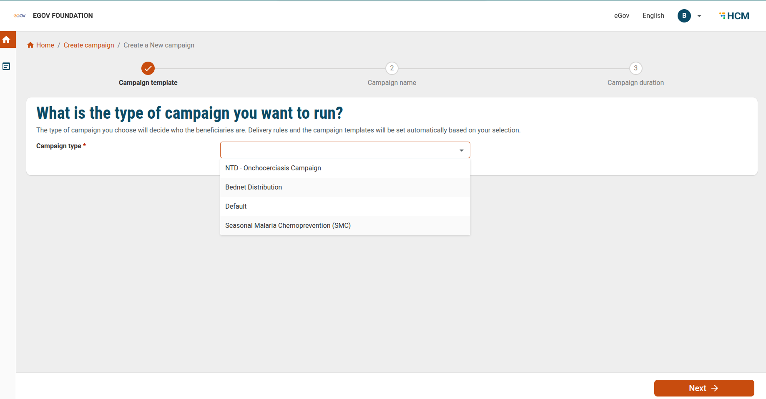Click the eGov logo in the header
Viewport: 766px width, 399px height.
tap(19, 16)
